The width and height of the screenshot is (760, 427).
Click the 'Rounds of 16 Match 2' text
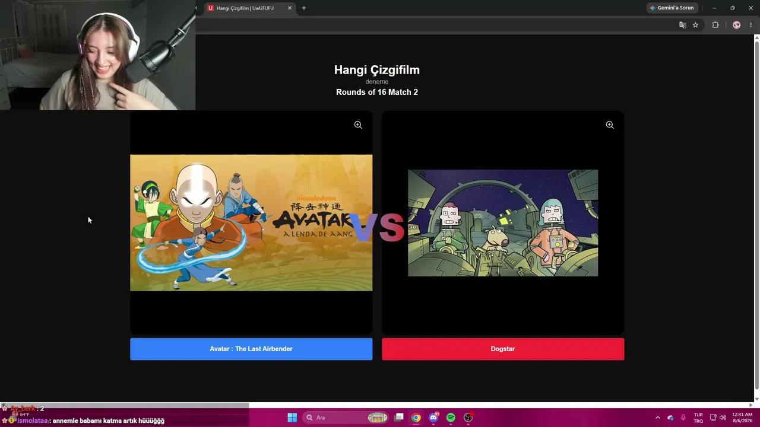(x=377, y=92)
